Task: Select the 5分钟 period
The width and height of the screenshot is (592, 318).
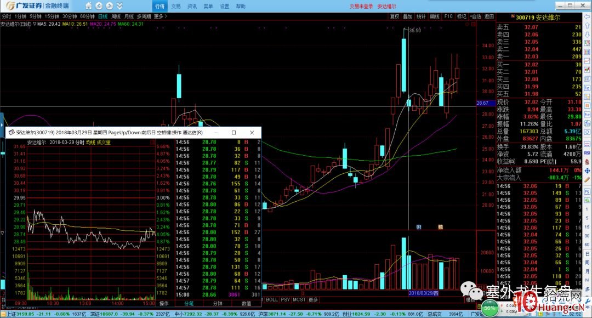Action: pos(36,16)
